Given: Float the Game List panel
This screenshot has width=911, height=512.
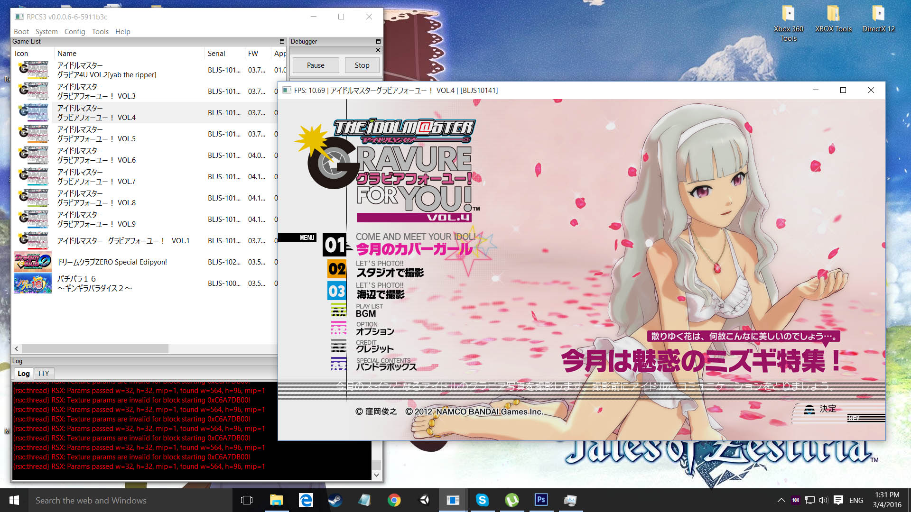Looking at the screenshot, I should [282, 42].
